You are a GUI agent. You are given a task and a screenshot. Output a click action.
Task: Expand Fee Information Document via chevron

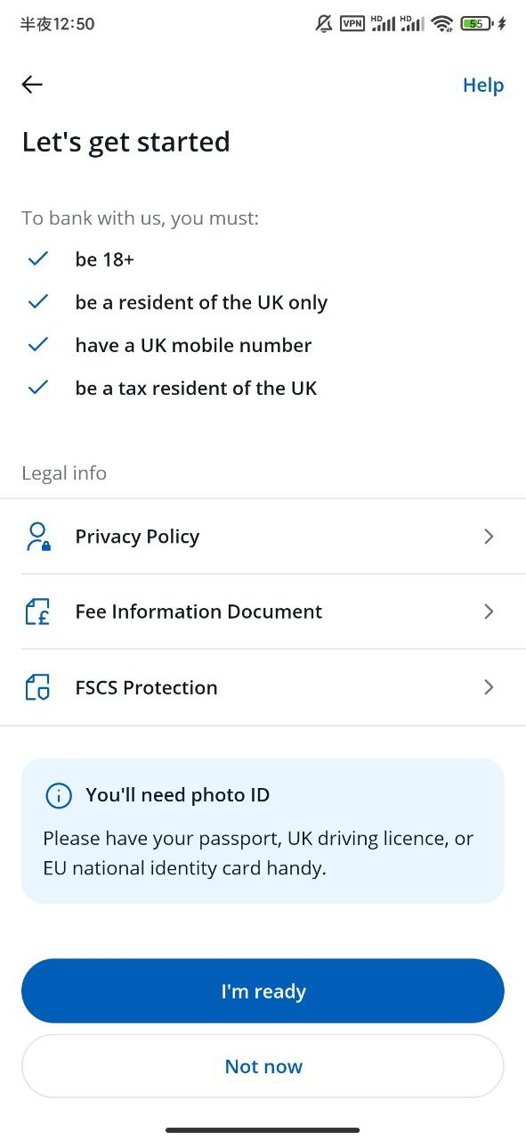click(489, 612)
